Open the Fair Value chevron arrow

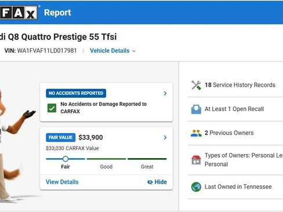click(x=165, y=138)
